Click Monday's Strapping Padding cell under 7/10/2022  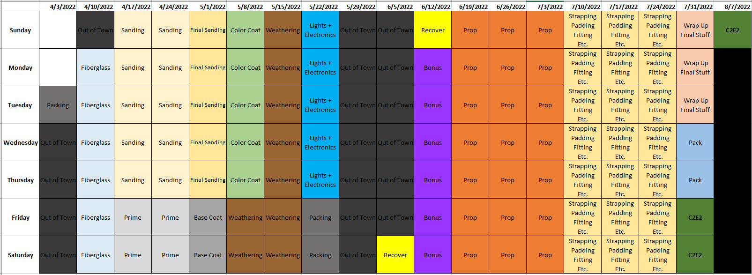[x=582, y=67]
